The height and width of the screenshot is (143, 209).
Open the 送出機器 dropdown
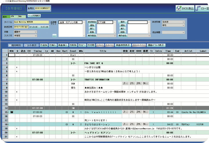(x=173, y=32)
